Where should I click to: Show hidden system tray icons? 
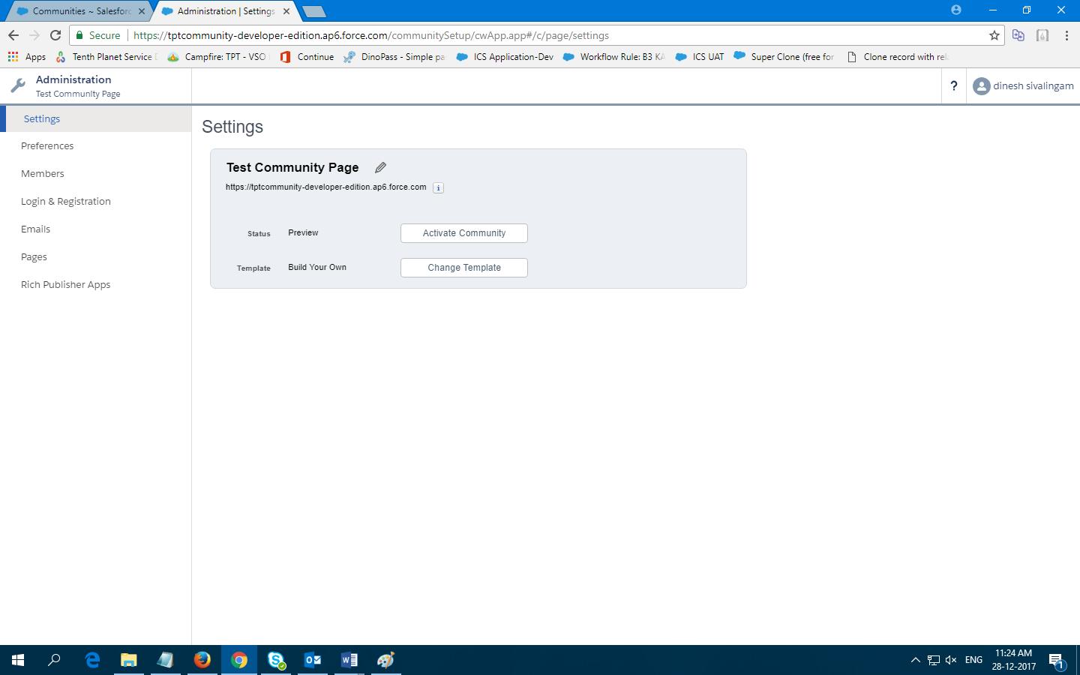click(915, 660)
